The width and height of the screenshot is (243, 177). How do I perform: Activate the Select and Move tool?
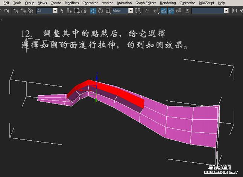click(x=93, y=11)
